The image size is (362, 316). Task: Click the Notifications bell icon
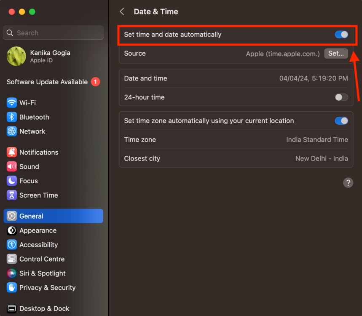[12, 152]
